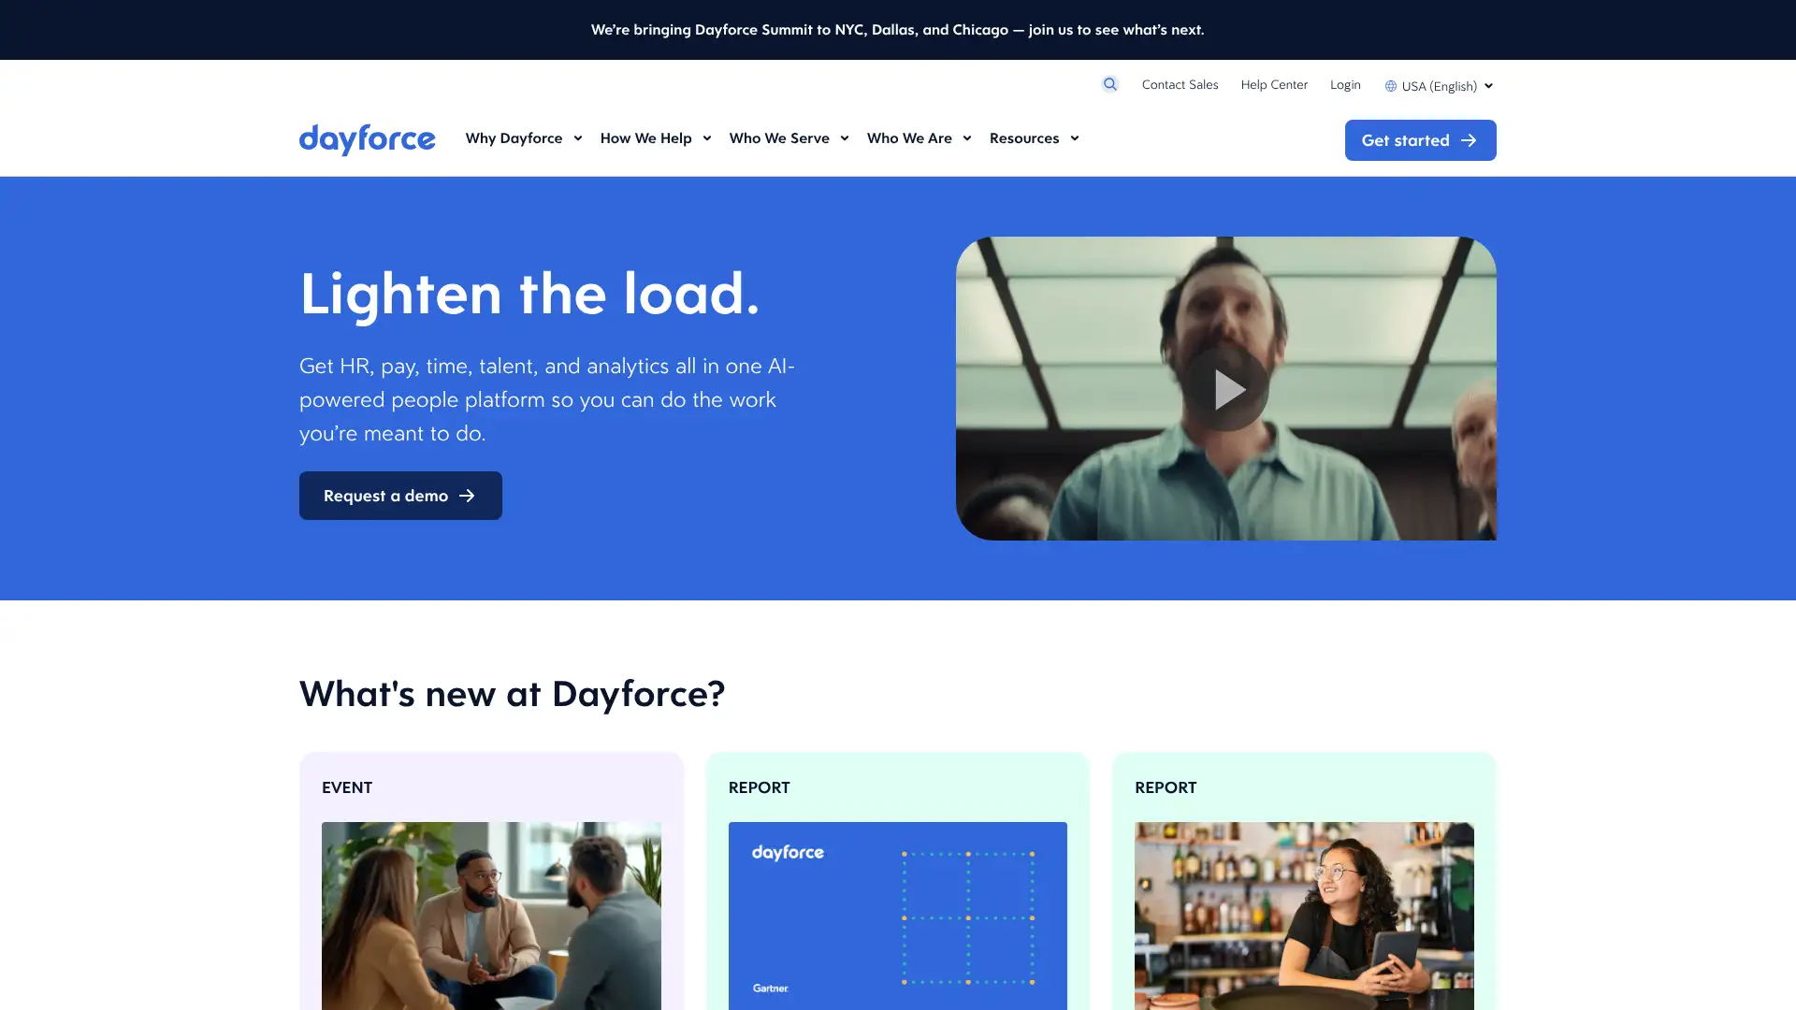Expand the How We Help menu
The width and height of the screenshot is (1796, 1010).
pyautogui.click(x=656, y=138)
